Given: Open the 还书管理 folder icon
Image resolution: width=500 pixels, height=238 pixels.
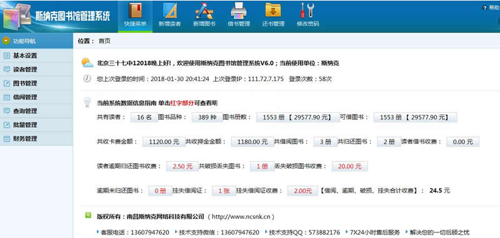Looking at the screenshot, I should point(273,10).
